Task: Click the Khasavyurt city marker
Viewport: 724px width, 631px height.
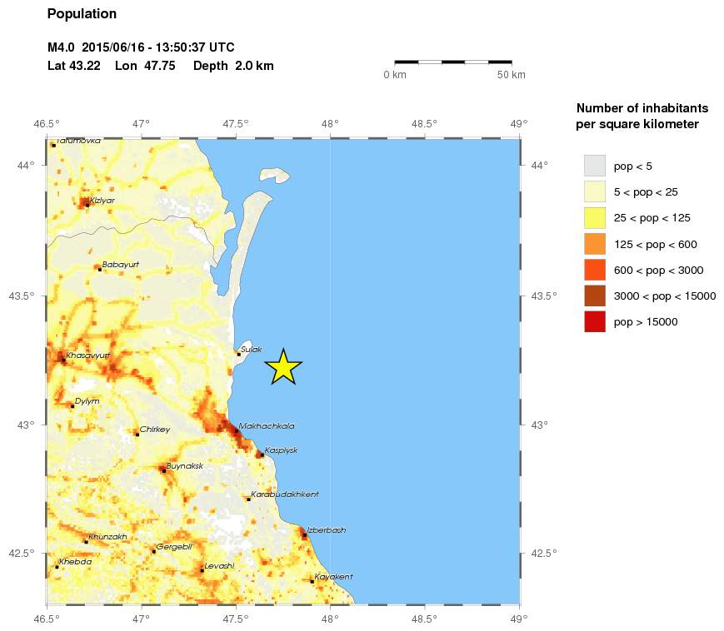Action: click(63, 360)
